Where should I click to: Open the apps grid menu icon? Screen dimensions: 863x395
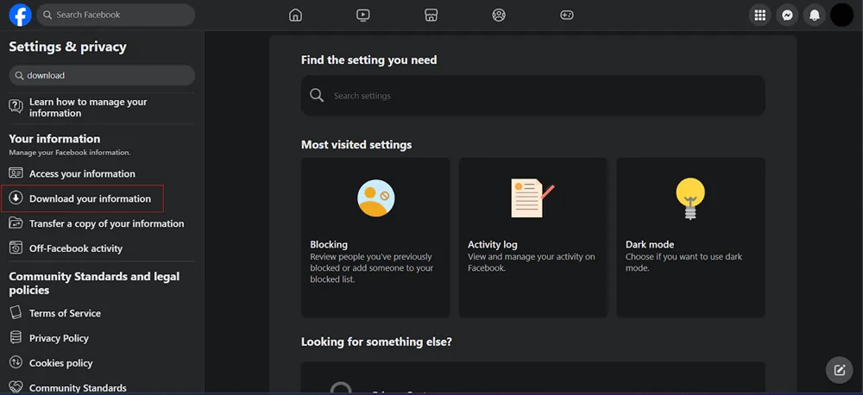pyautogui.click(x=759, y=15)
